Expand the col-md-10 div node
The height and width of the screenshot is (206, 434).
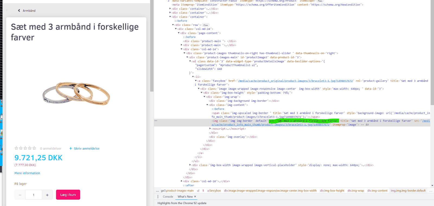point(182,181)
